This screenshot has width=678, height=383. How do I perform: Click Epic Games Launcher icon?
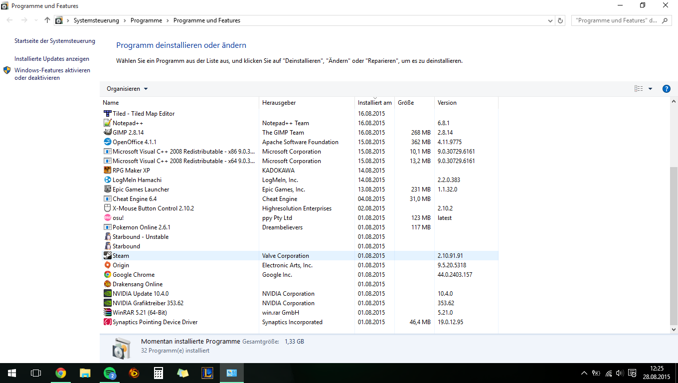[107, 190]
